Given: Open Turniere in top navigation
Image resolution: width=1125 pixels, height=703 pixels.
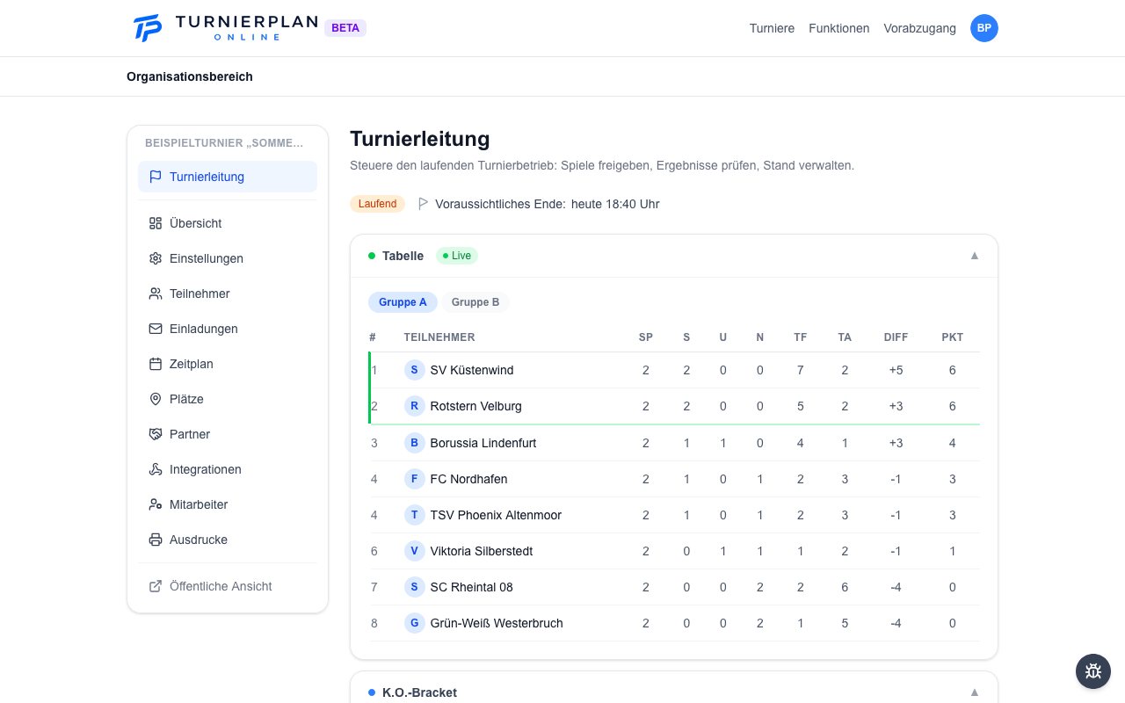Looking at the screenshot, I should pos(772,28).
